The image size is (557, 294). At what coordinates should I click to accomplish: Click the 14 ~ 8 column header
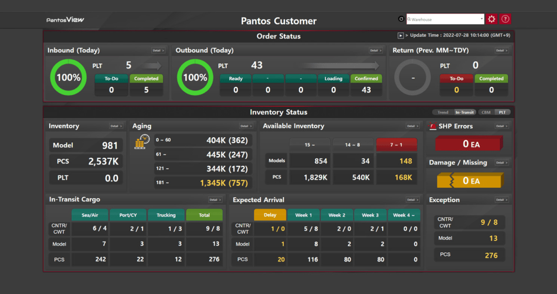[x=353, y=145]
